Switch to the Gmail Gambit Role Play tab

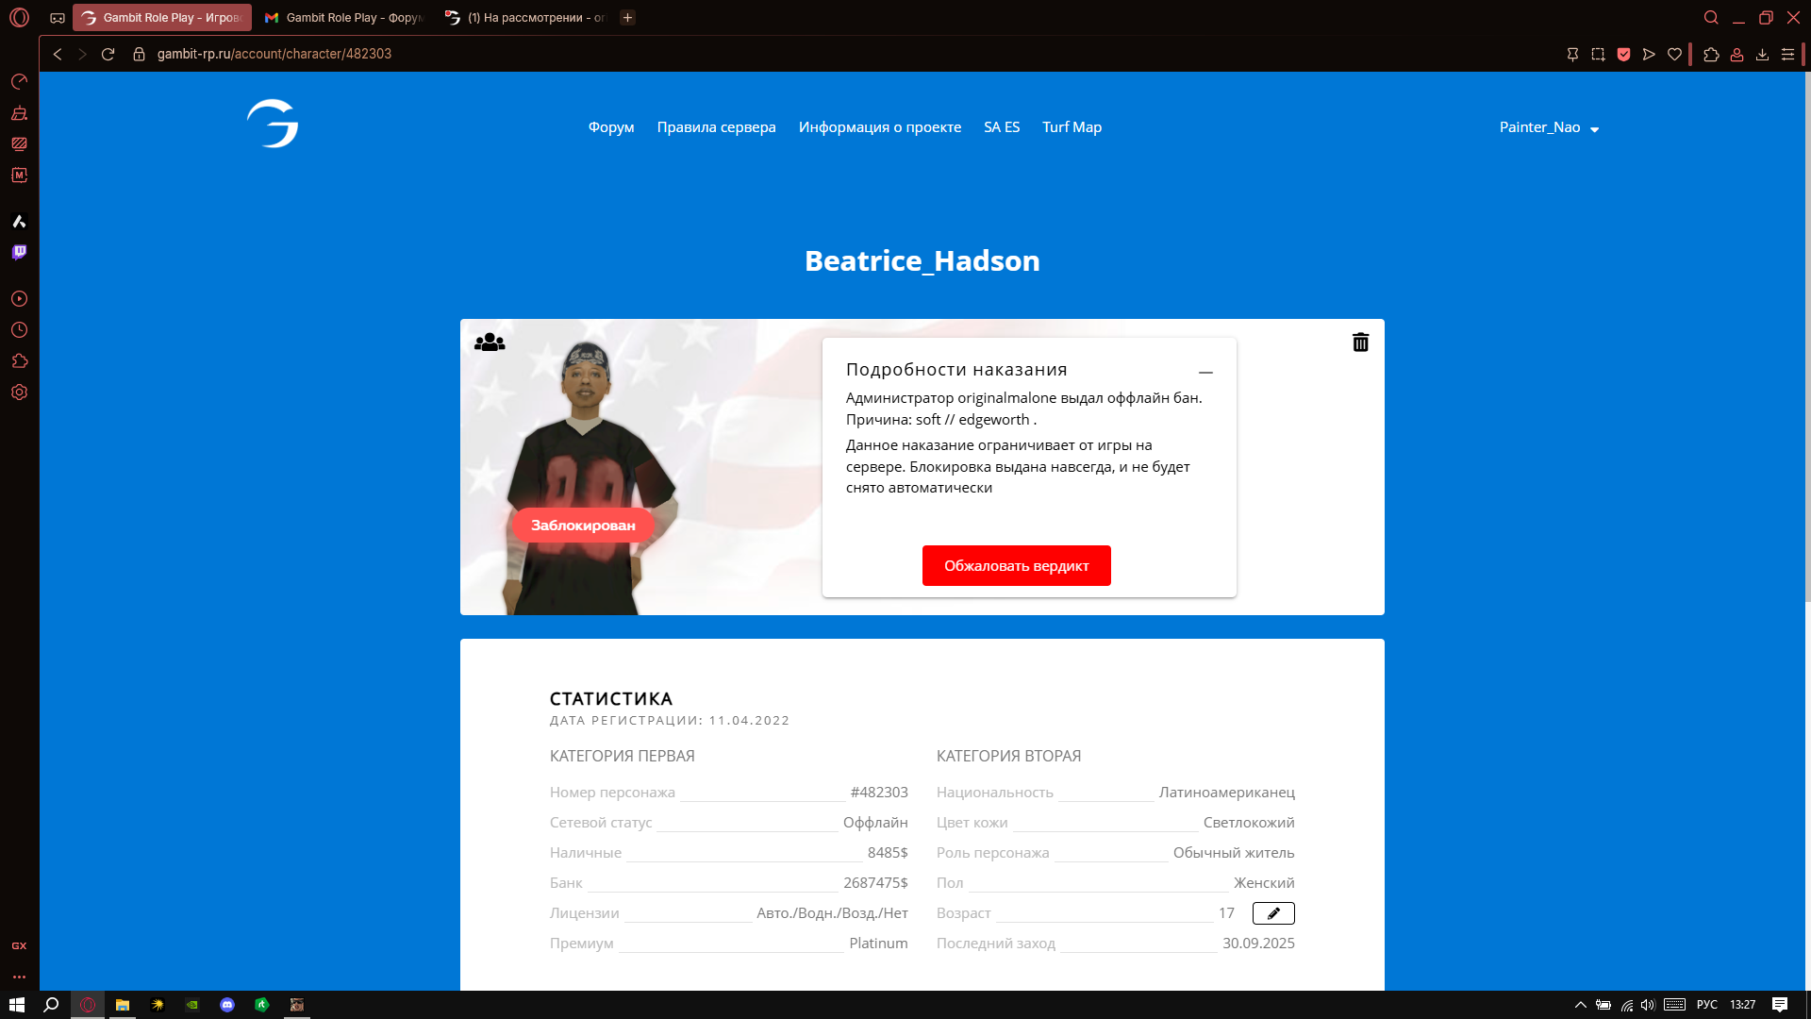[x=345, y=18]
